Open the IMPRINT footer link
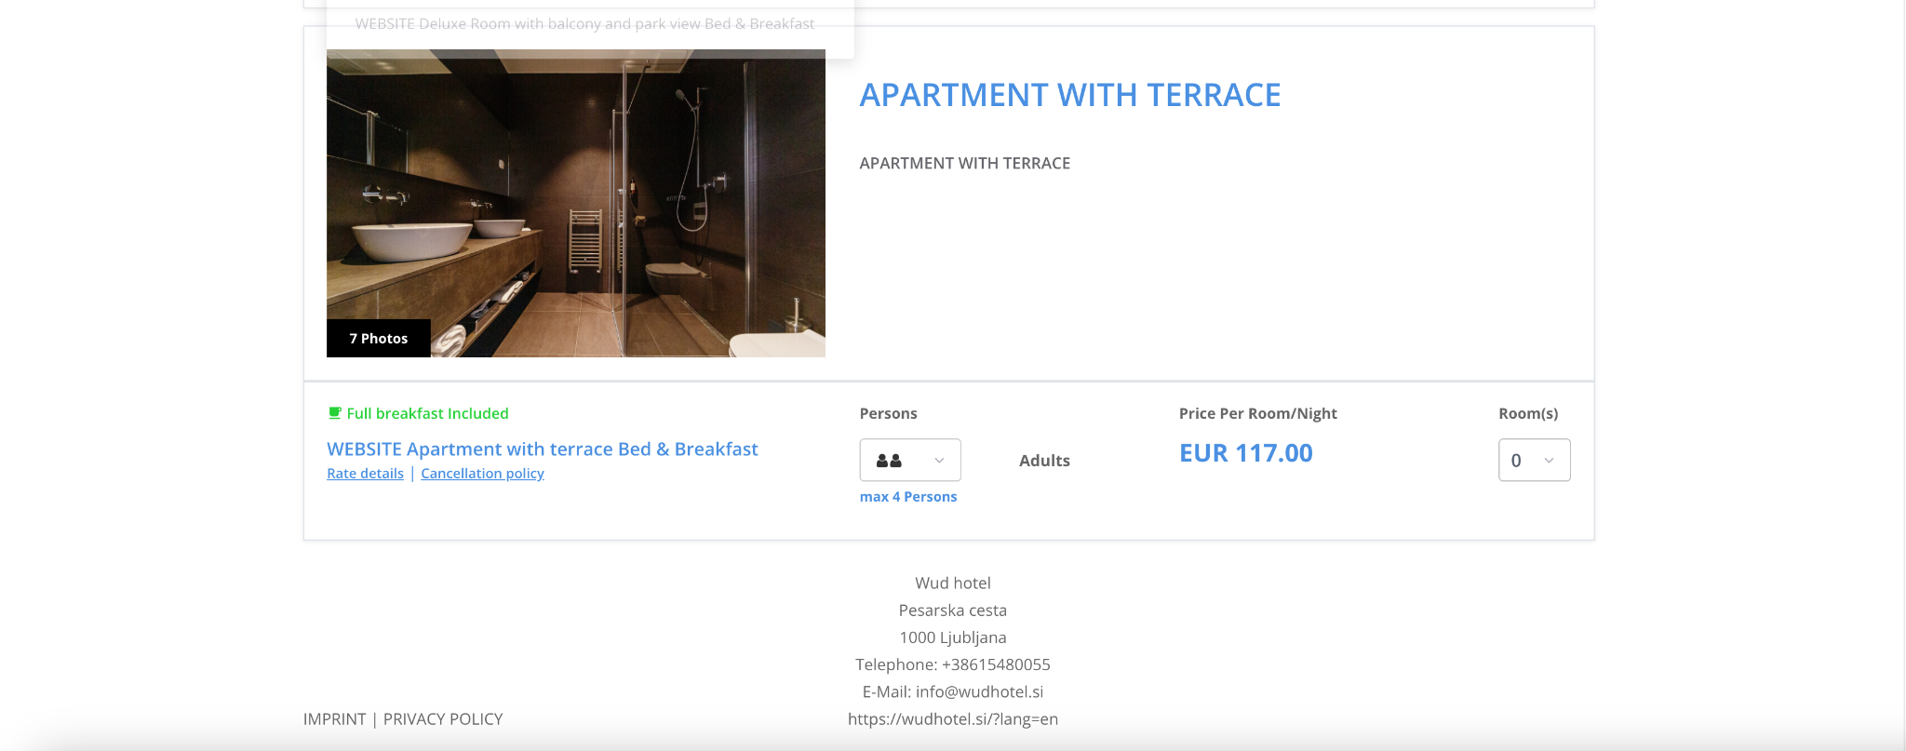This screenshot has width=1906, height=751. 334,719
